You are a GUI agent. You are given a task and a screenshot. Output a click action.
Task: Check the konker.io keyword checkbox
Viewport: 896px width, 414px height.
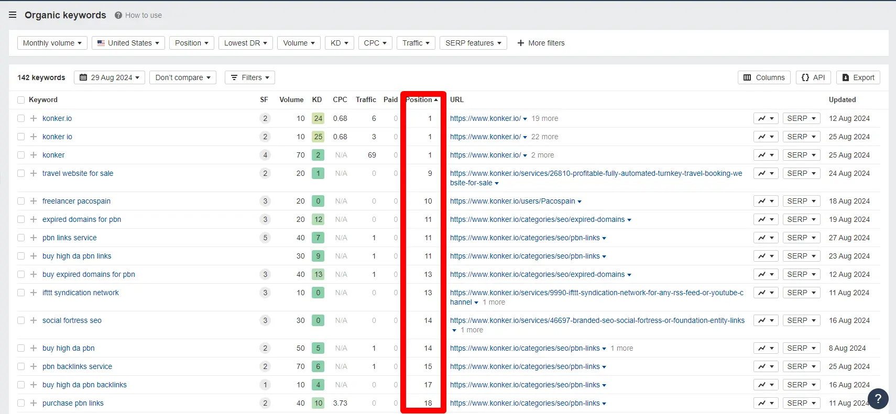click(21, 118)
